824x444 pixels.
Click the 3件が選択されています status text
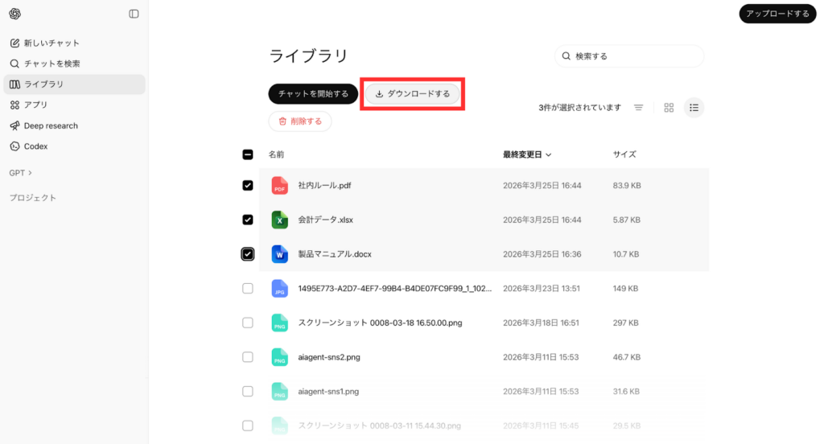(579, 108)
